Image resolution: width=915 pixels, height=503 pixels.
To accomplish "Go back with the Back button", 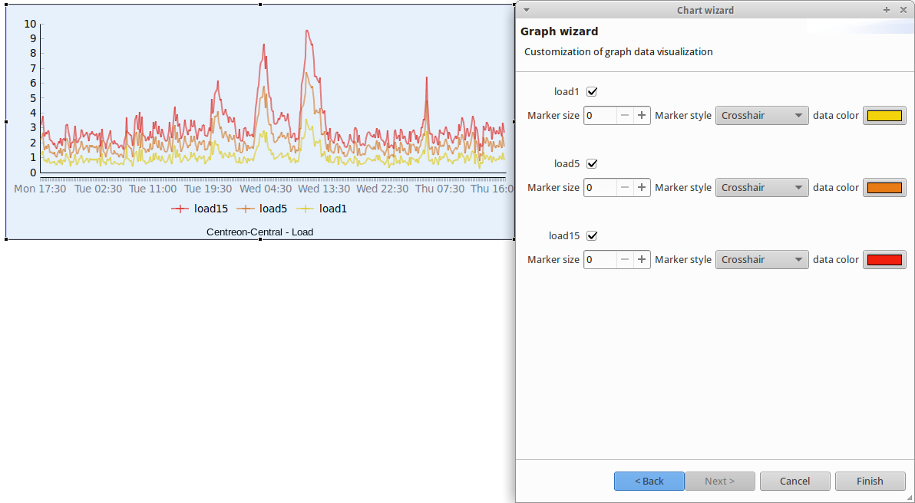I will 649,481.
